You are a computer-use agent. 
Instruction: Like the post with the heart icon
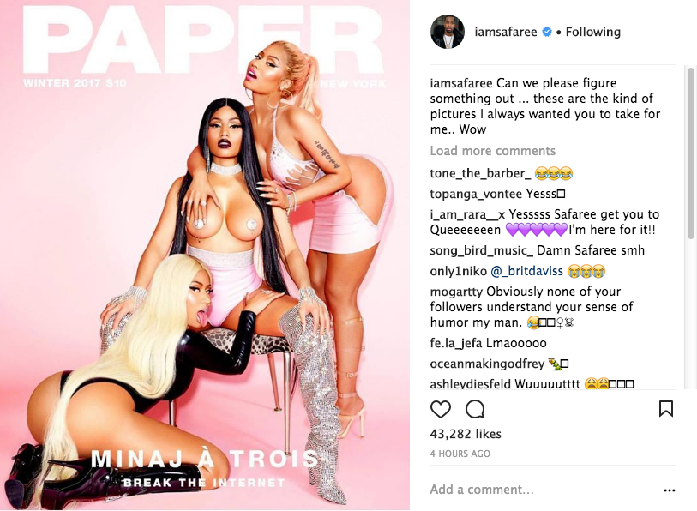(x=441, y=409)
